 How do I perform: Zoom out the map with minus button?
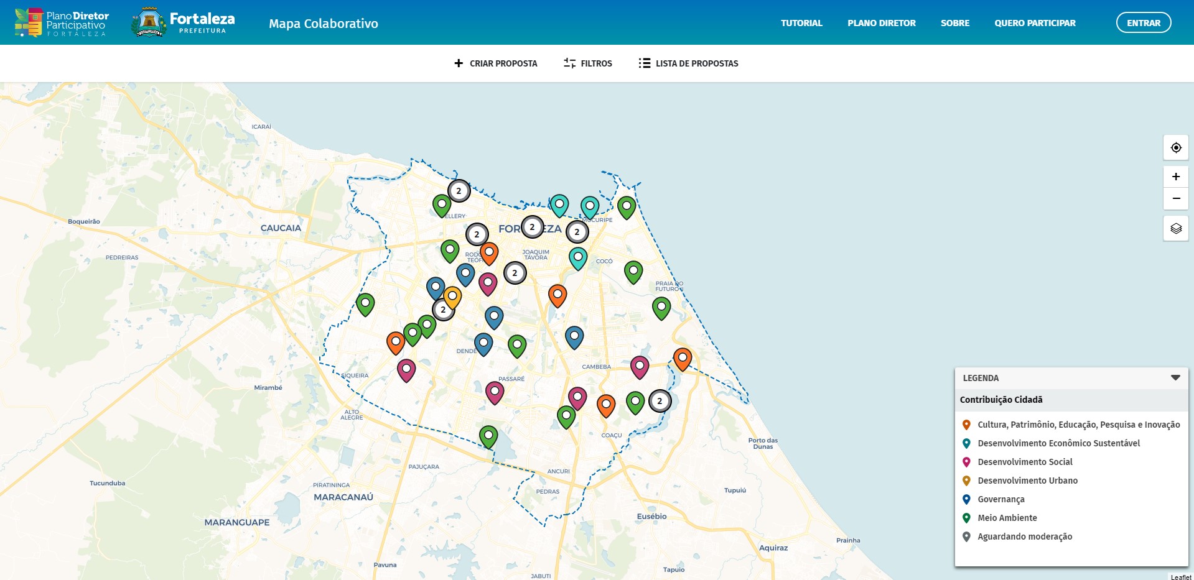coord(1175,199)
